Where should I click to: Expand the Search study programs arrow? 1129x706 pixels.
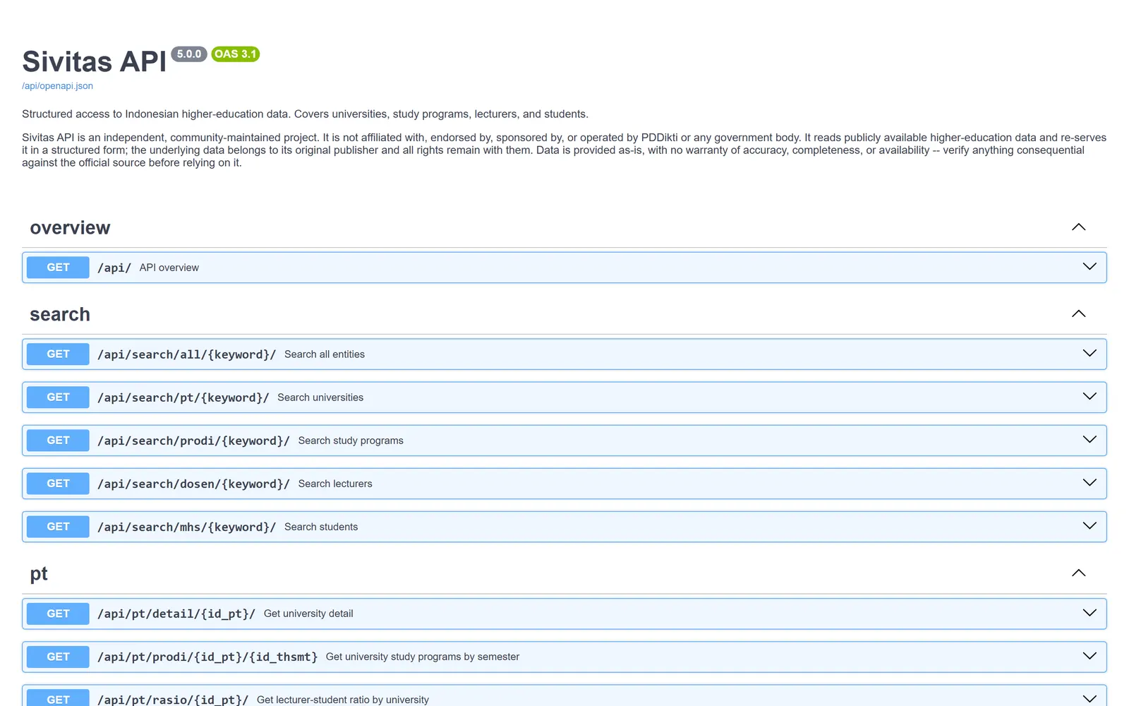tap(1089, 440)
